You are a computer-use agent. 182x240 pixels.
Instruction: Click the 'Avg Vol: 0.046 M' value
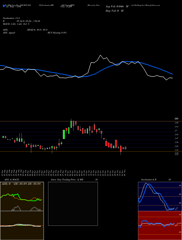117,7
